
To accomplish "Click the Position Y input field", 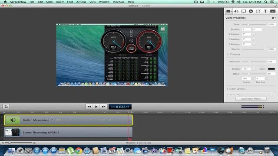I will [x=257, y=29].
